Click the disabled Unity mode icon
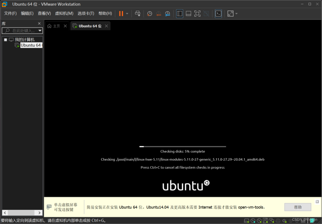This screenshot has height=224, width=322. (206, 14)
